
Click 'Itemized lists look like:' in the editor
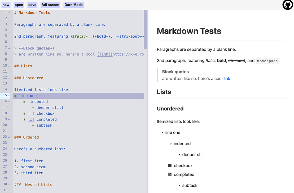click(x=42, y=90)
